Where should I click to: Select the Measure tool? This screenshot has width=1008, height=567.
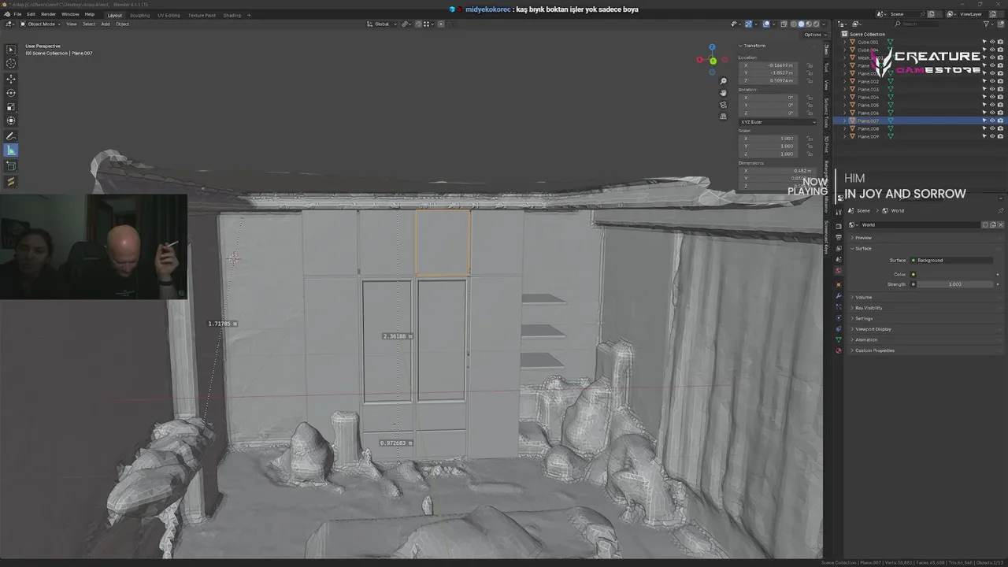tap(11, 150)
